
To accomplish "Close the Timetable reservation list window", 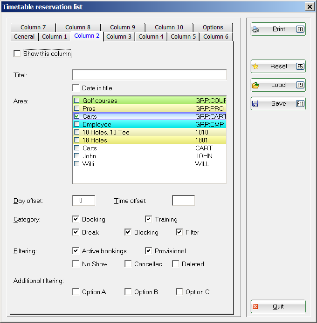I will point(309,7).
